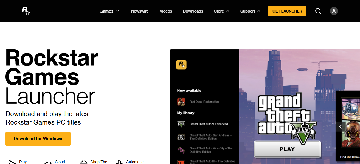Visit the Store external link
Screen dimensions: 360x164
221,11
